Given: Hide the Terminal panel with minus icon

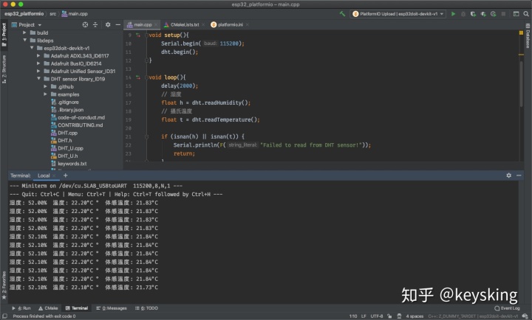Looking at the screenshot, I should pos(519,175).
